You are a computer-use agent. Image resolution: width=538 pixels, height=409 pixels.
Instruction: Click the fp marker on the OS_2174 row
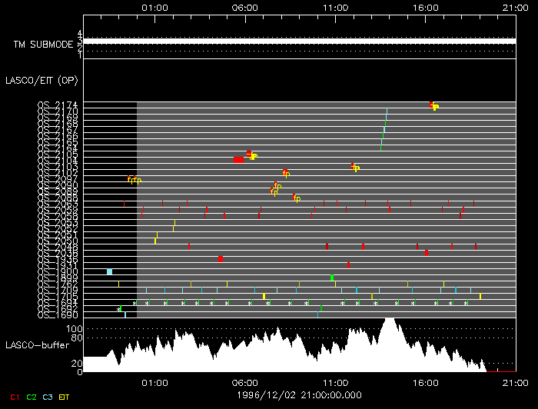point(434,106)
